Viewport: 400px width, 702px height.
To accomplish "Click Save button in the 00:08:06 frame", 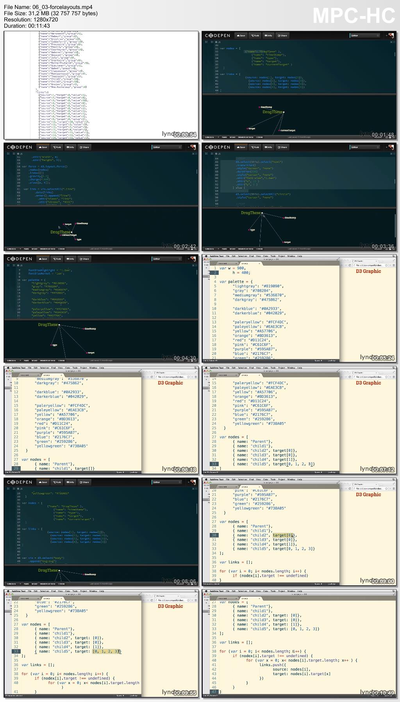I will click(43, 482).
